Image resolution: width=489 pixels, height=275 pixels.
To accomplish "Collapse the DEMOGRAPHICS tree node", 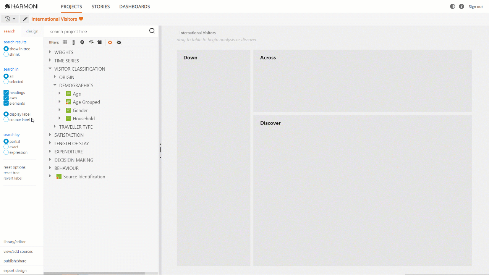I will click(x=55, y=85).
